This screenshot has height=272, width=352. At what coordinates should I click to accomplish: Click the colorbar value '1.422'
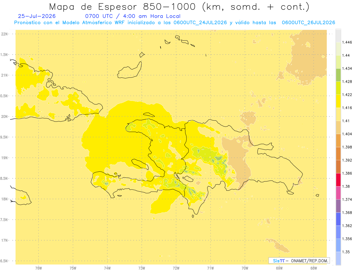(x=347, y=95)
